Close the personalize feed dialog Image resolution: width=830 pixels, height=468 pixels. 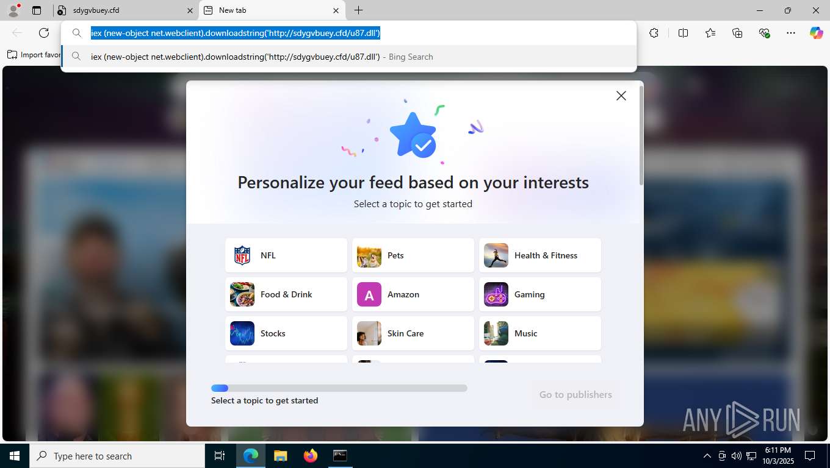click(621, 96)
